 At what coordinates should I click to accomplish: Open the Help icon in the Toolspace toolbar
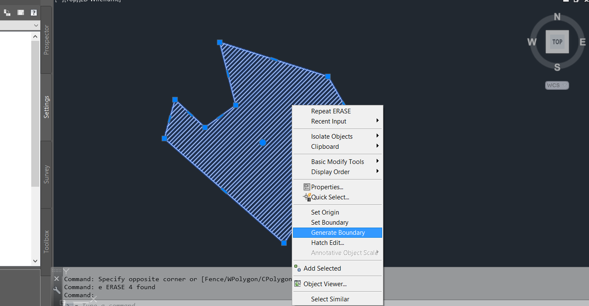click(33, 13)
